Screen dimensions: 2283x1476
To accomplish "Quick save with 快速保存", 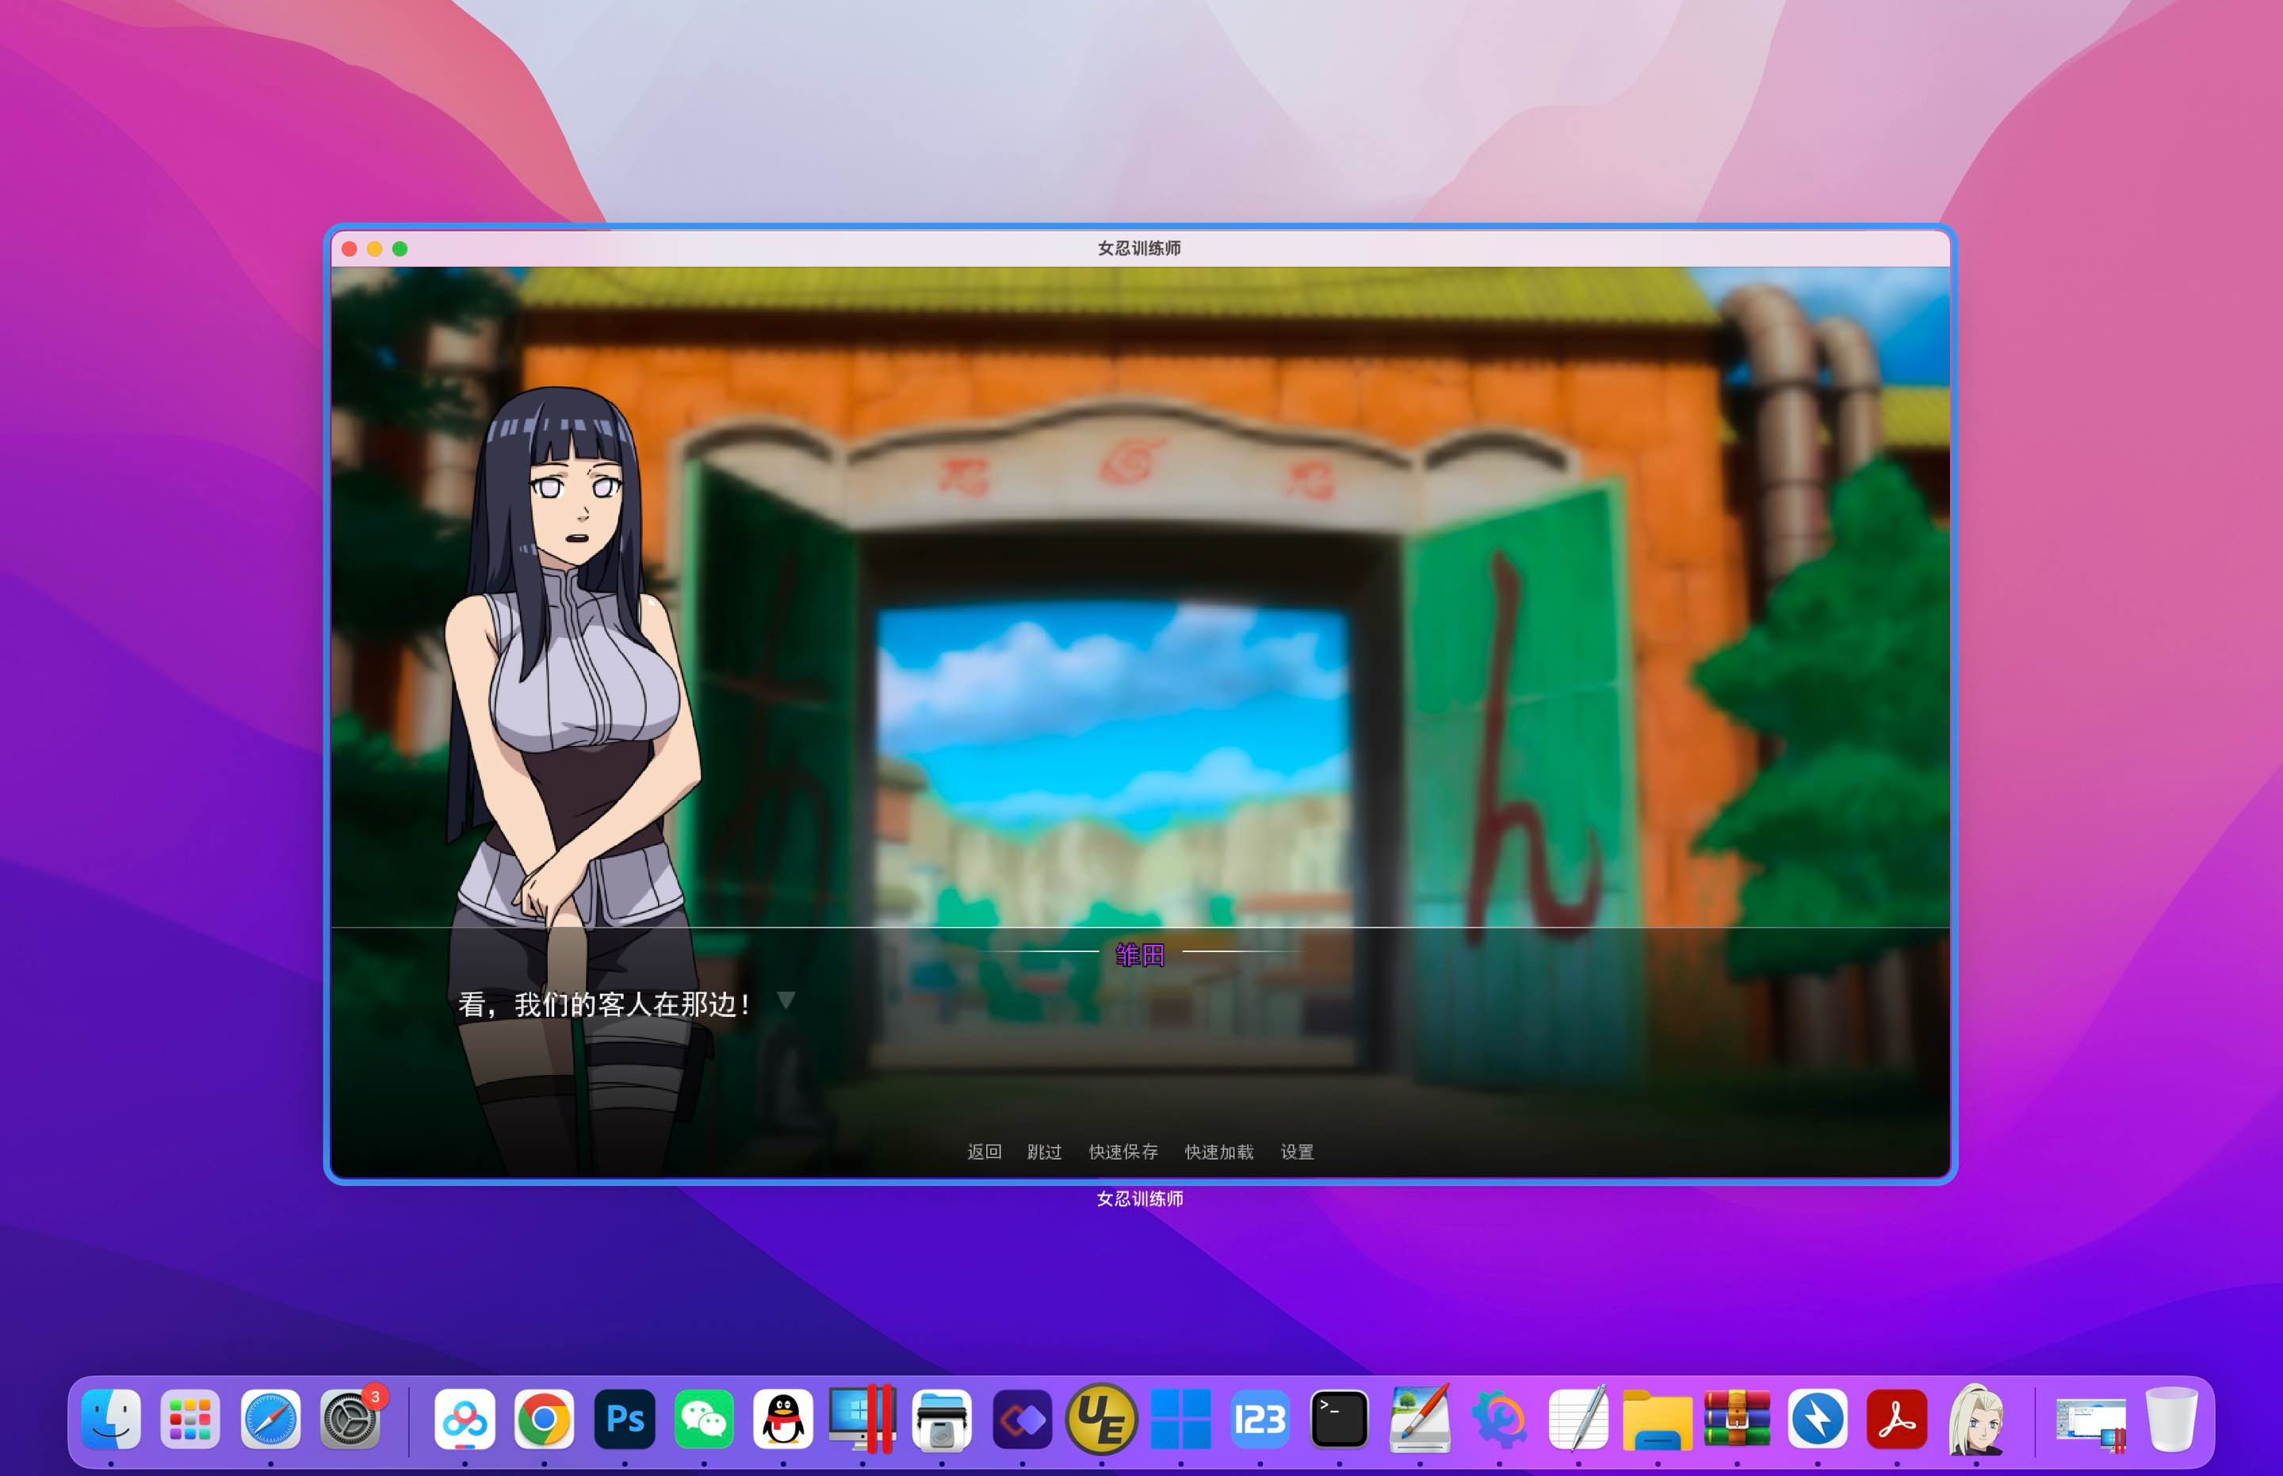I will [1123, 1151].
